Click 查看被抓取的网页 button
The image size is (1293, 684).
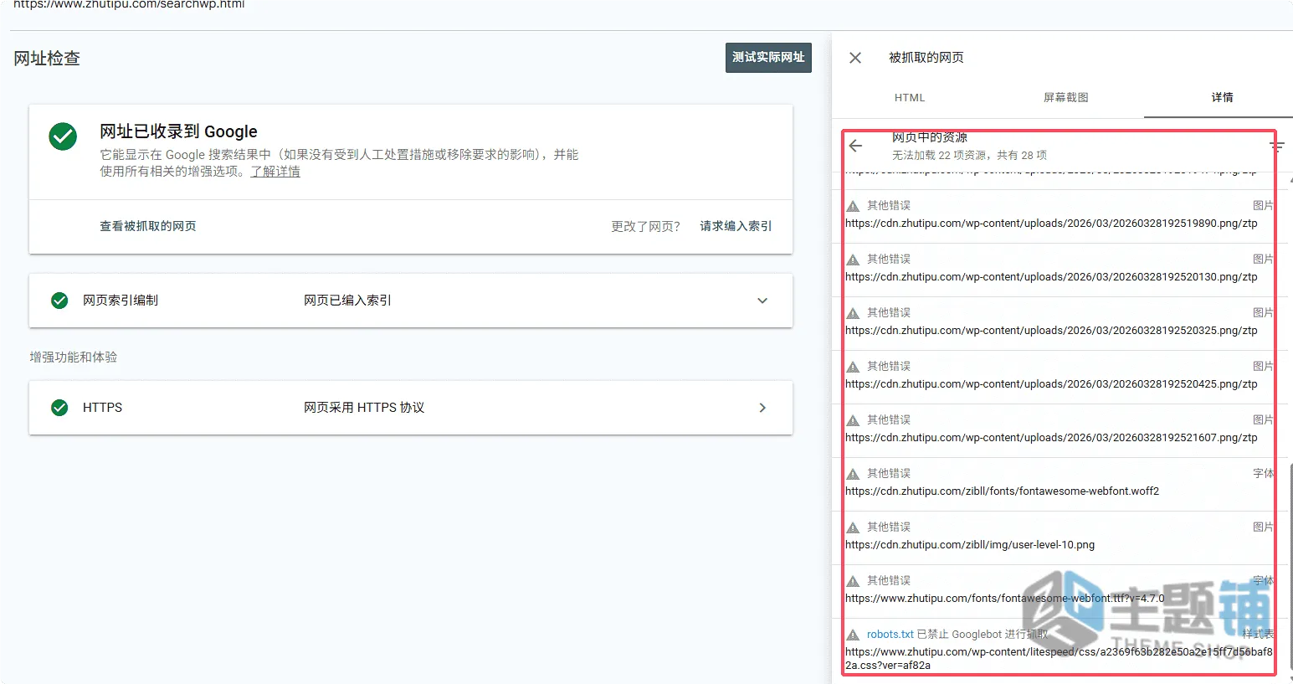click(x=148, y=226)
